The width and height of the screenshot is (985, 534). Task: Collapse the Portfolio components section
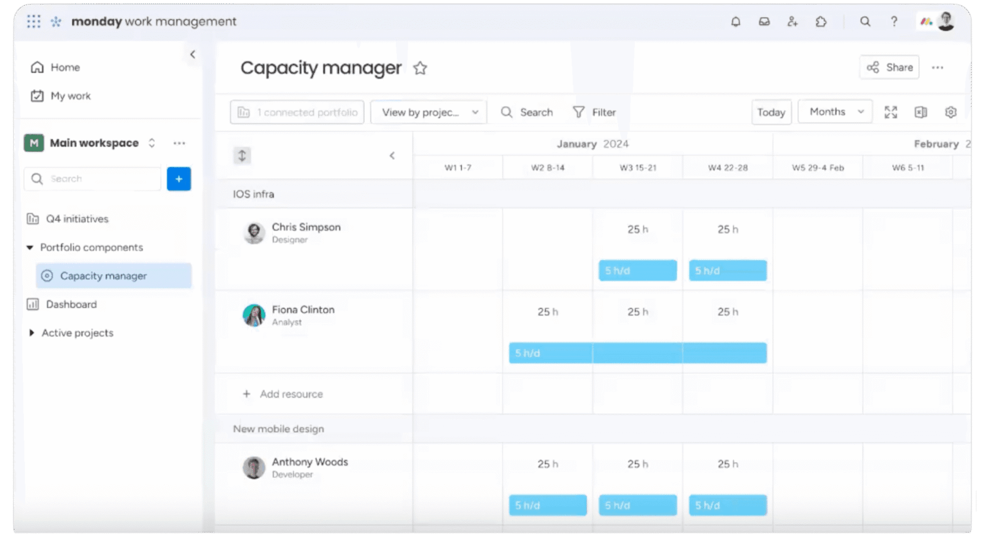[30, 247]
